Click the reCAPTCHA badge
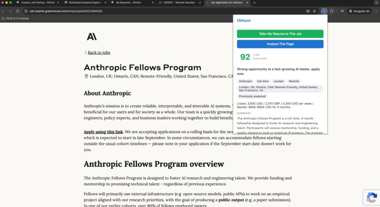 [x=372, y=198]
